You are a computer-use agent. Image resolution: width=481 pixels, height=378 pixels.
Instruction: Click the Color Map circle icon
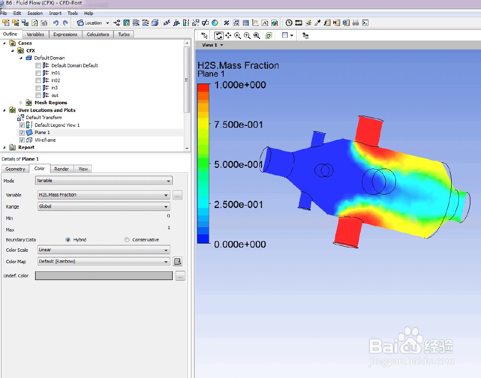[215, 23]
